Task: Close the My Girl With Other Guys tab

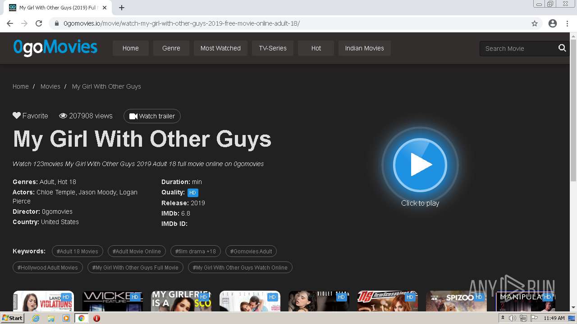Action: click(x=105, y=8)
